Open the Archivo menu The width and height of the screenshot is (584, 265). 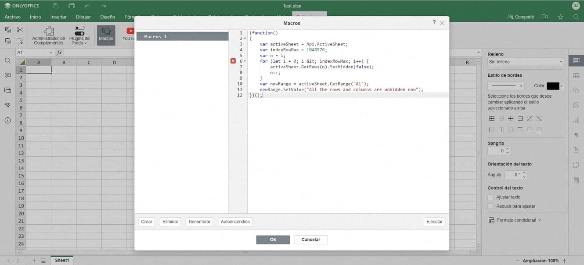pyautogui.click(x=12, y=17)
